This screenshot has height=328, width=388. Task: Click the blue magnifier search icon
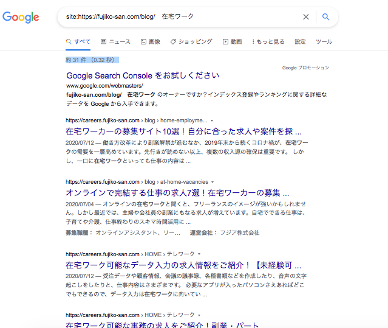coord(325,17)
